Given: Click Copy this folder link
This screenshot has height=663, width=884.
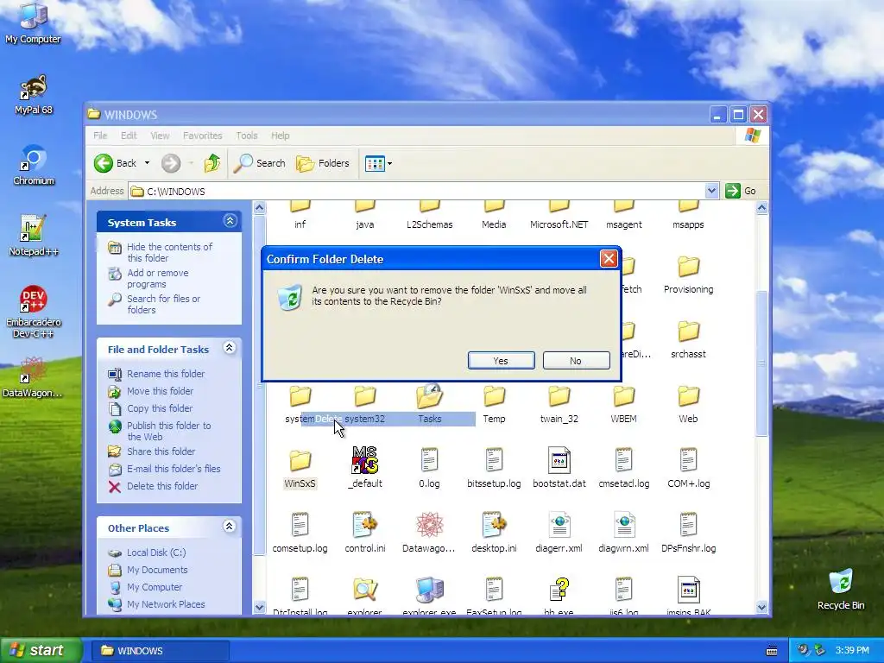Looking at the screenshot, I should [160, 408].
